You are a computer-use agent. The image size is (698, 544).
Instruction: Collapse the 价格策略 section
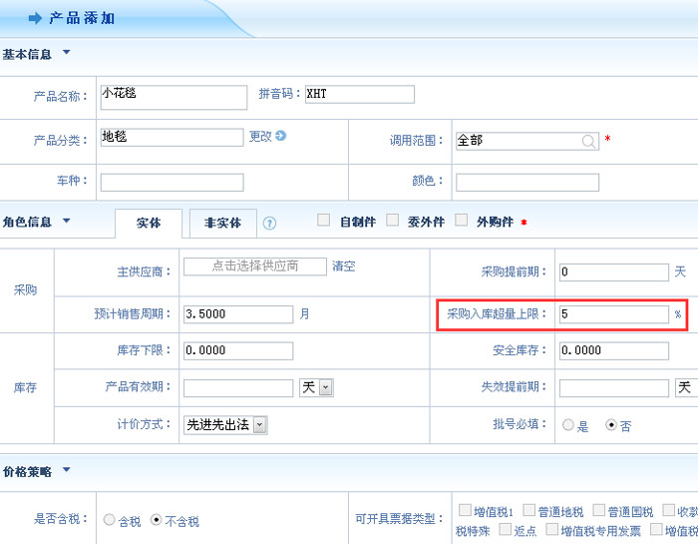click(x=67, y=469)
